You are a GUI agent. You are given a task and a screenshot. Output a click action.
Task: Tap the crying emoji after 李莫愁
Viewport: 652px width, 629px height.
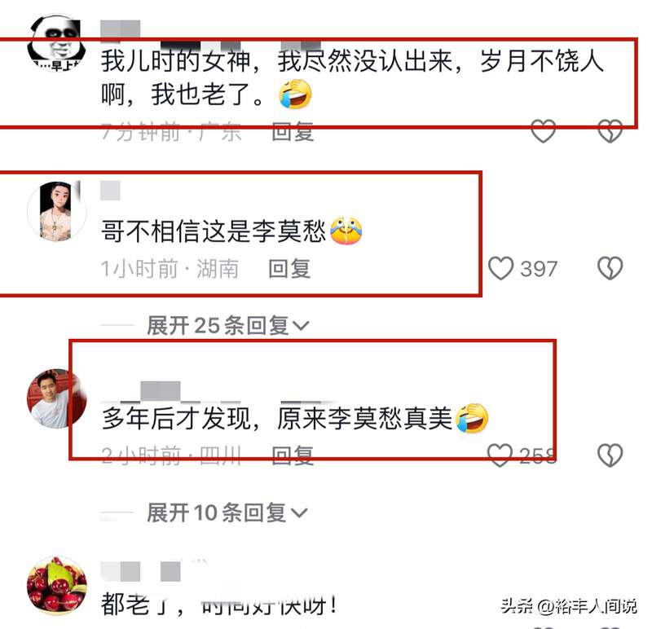346,231
